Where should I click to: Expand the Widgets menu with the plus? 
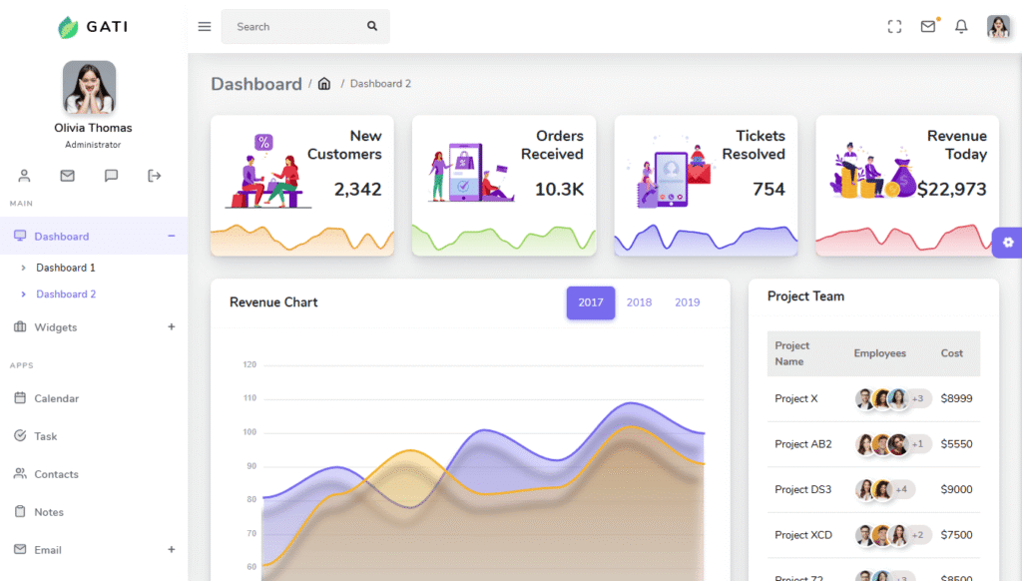[x=172, y=326]
